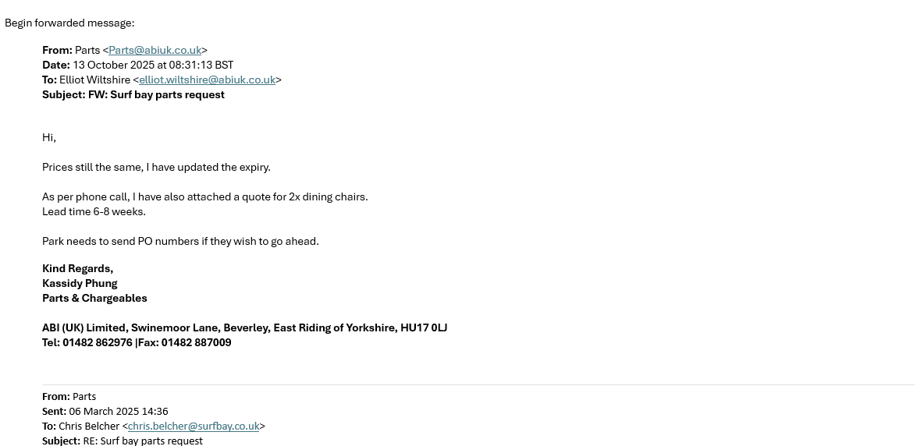The height and width of the screenshot is (446, 917).
Task: Click the "Parts & Chargeables" job title
Action: click(94, 298)
